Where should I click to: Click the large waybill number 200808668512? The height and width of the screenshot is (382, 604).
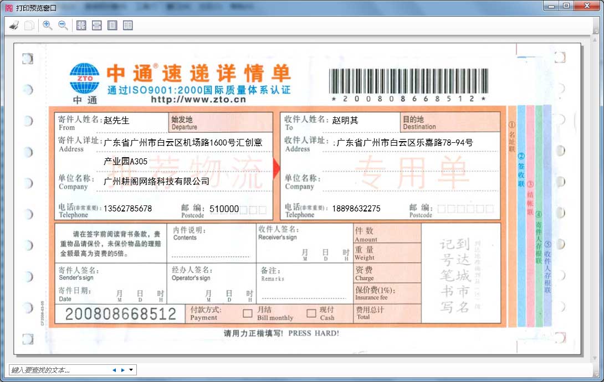121,314
